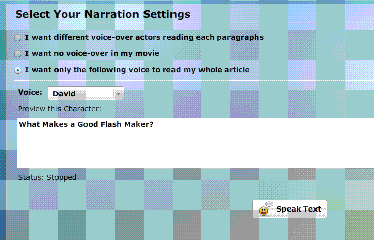The height and width of the screenshot is (240, 374).
Task: Click the Voice: label
Action: tap(30, 92)
